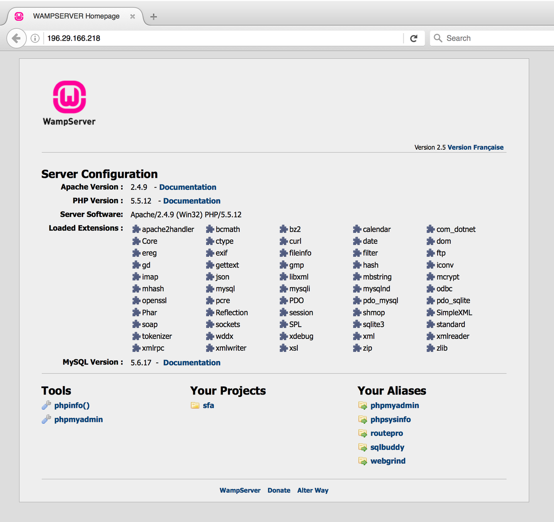Click the 'Phar' extension text
Viewport: 554px width, 522px height.
[150, 312]
